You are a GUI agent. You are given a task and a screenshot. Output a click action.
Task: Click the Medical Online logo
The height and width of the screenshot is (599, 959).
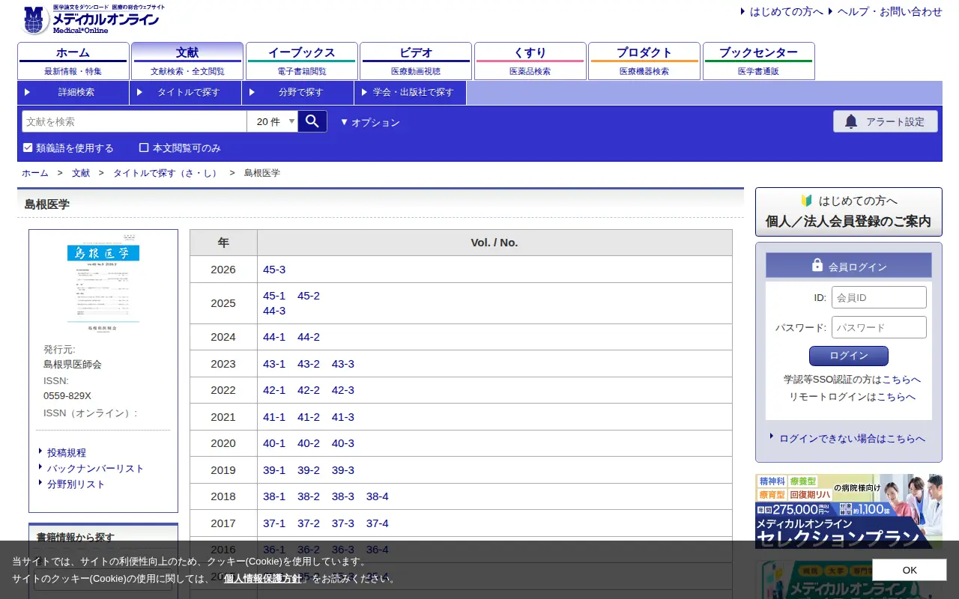(93, 19)
